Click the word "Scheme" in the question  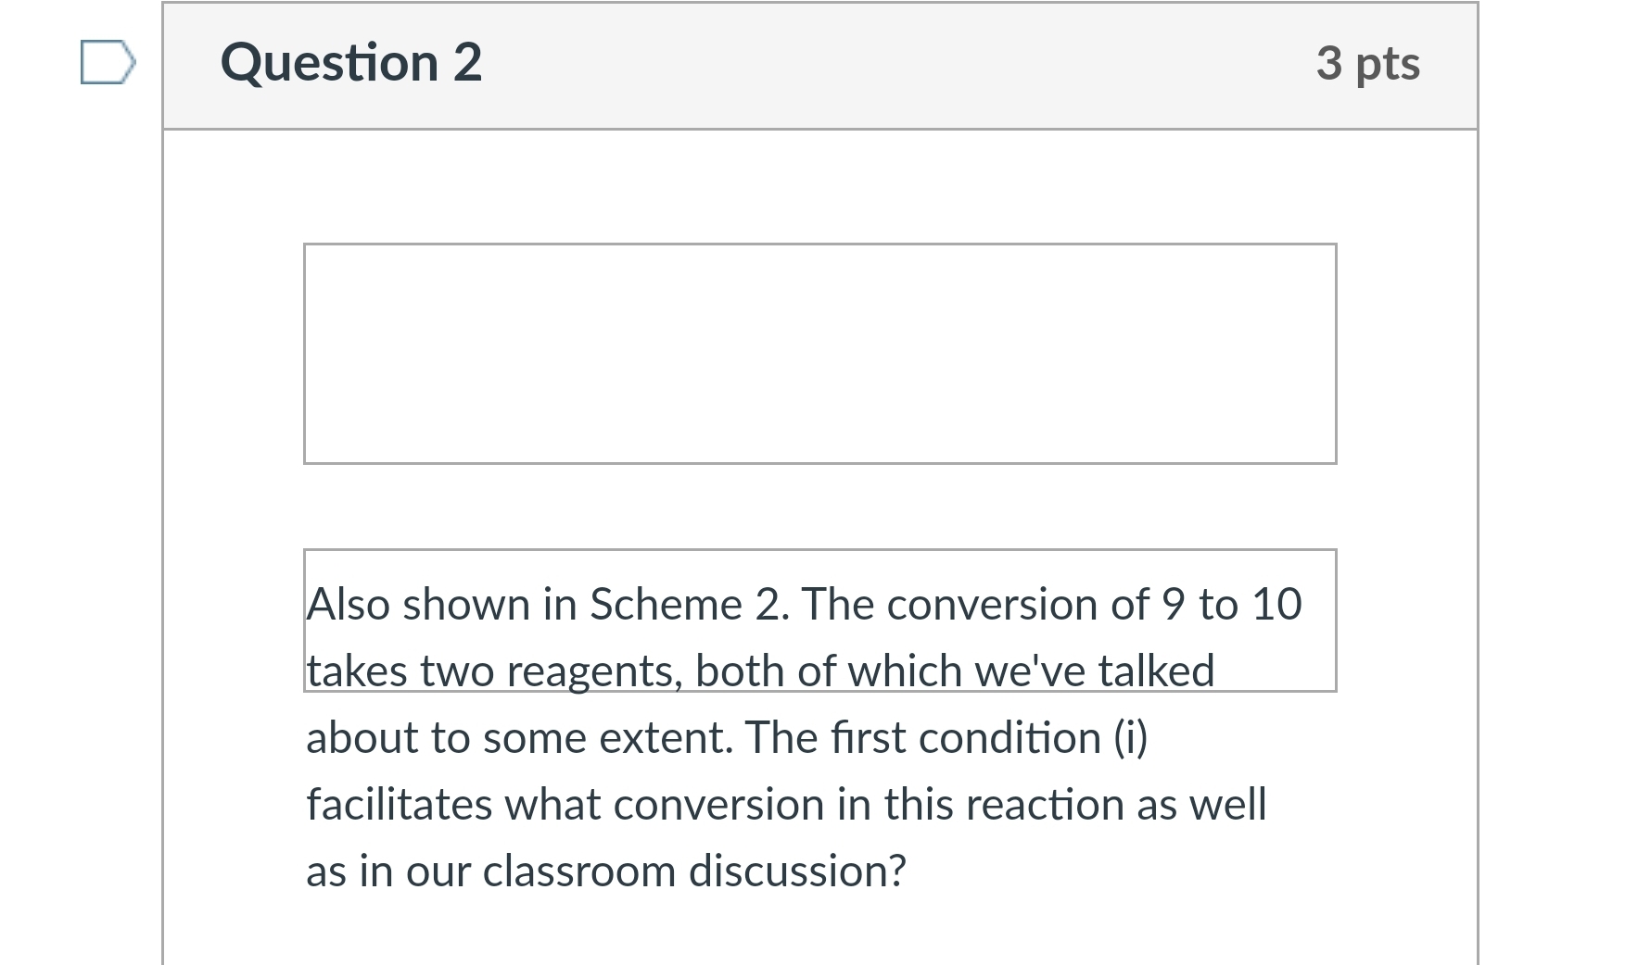pyautogui.click(x=666, y=605)
